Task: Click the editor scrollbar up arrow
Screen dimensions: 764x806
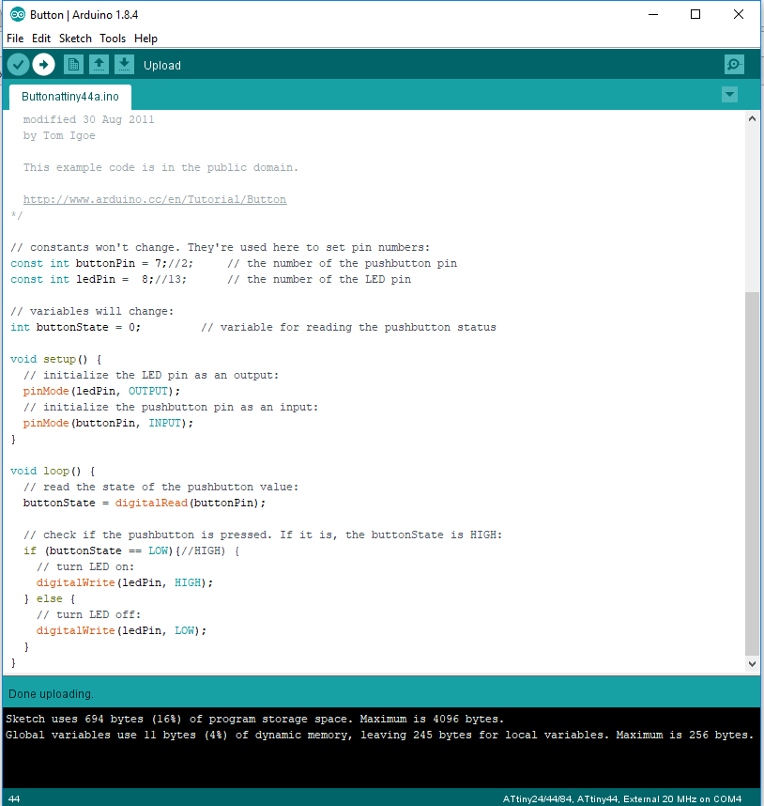Action: 752,118
